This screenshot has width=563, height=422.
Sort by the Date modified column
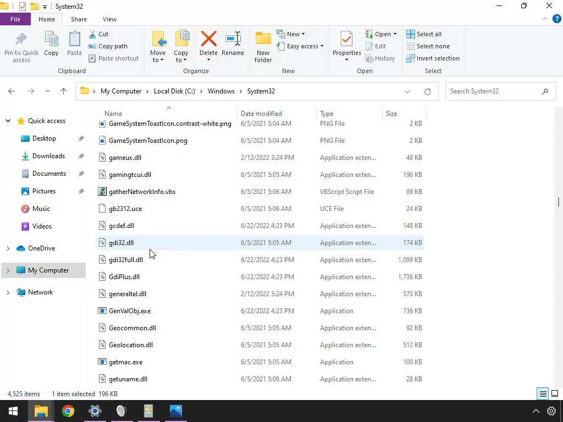click(x=261, y=113)
